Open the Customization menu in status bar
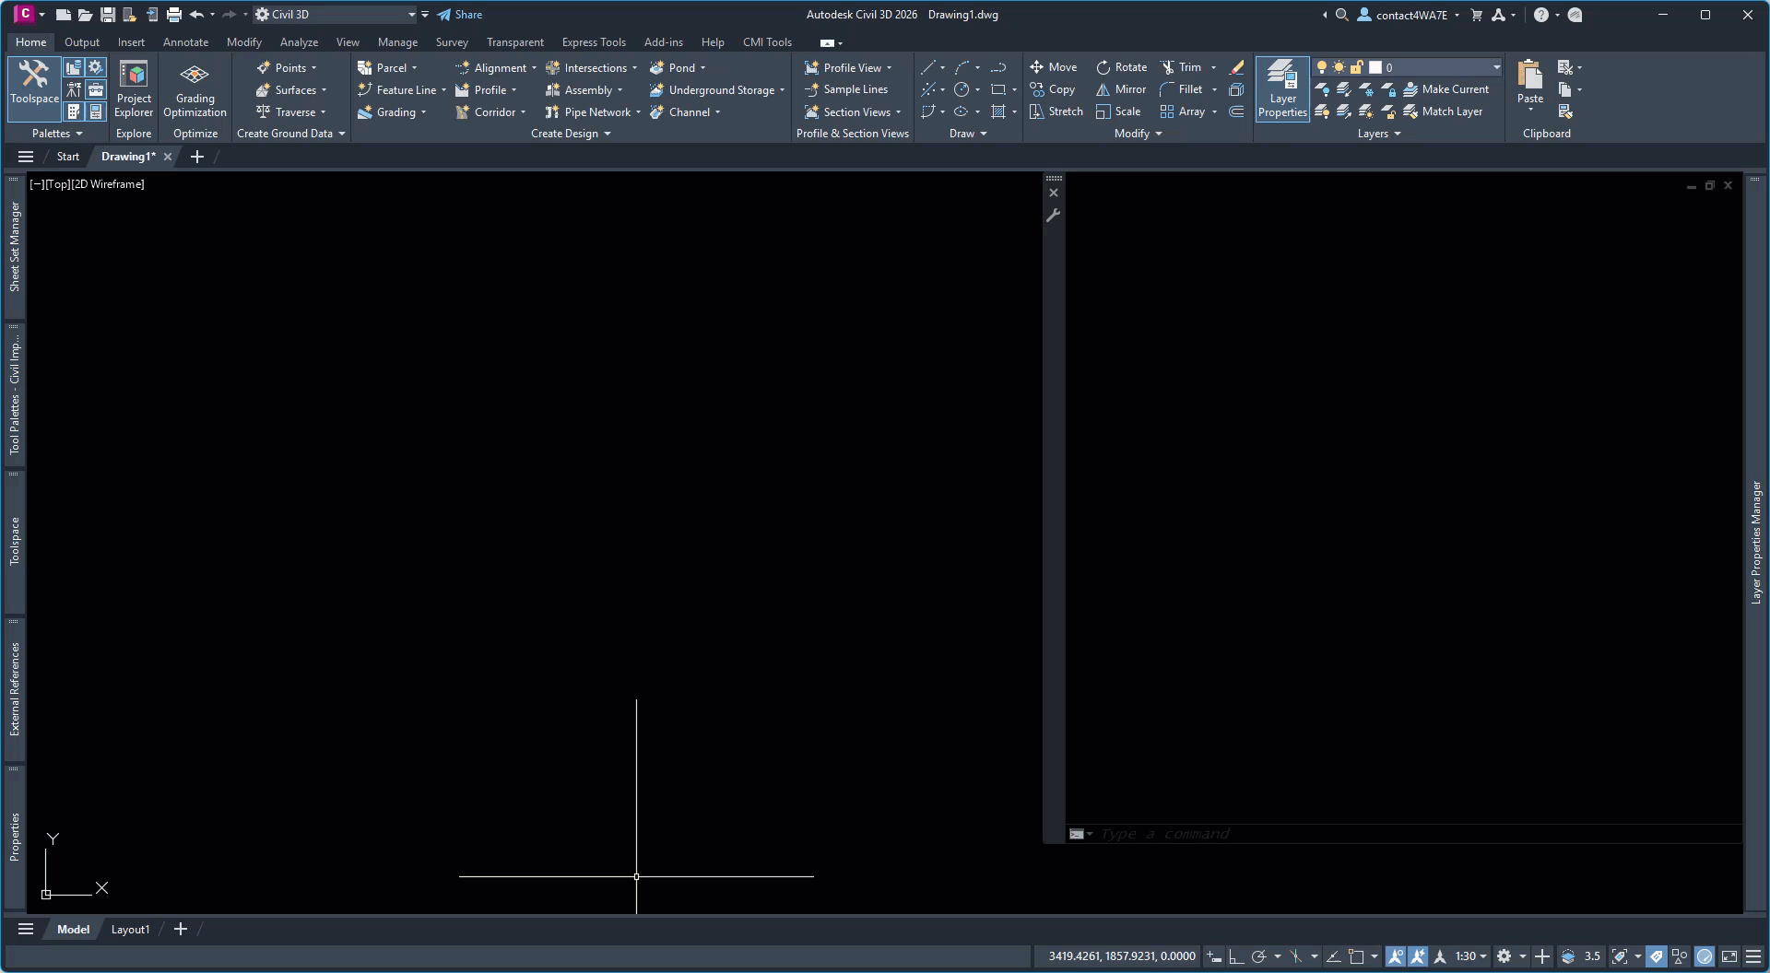1770x973 pixels. coord(1753,956)
